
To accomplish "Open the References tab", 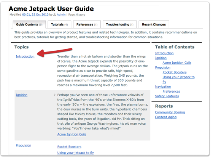I will click(87, 24).
